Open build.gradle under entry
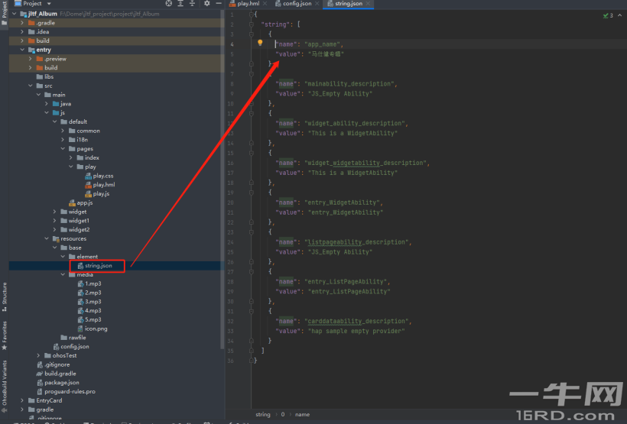This screenshot has width=627, height=424. pyautogui.click(x=57, y=374)
